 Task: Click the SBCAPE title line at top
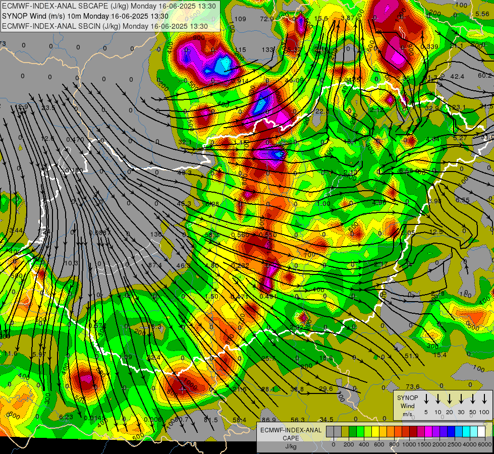[109, 6]
